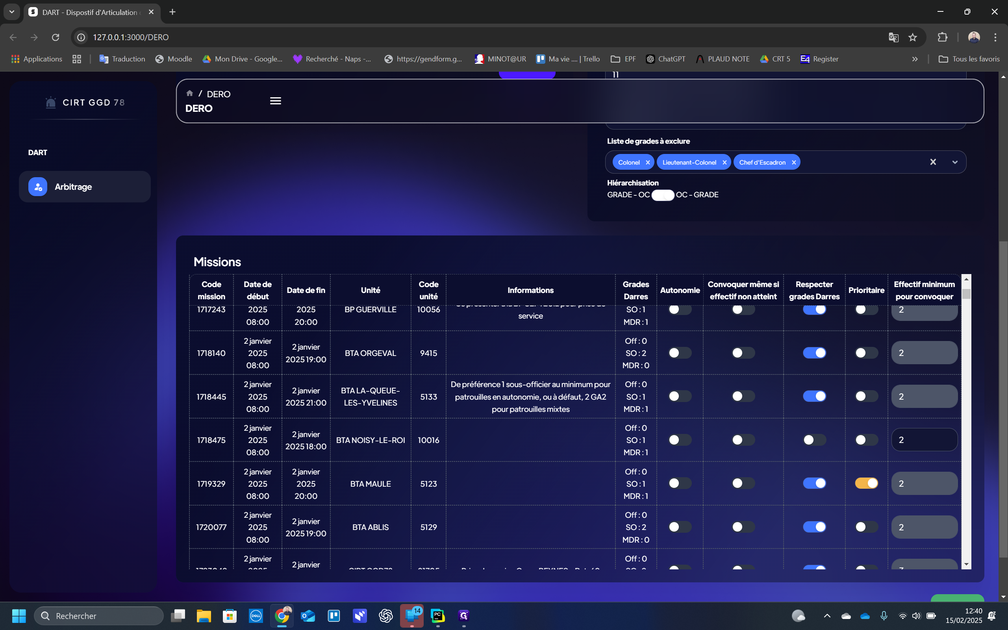Image resolution: width=1008 pixels, height=630 pixels.
Task: Show hidden system tray icons
Action: tap(827, 616)
